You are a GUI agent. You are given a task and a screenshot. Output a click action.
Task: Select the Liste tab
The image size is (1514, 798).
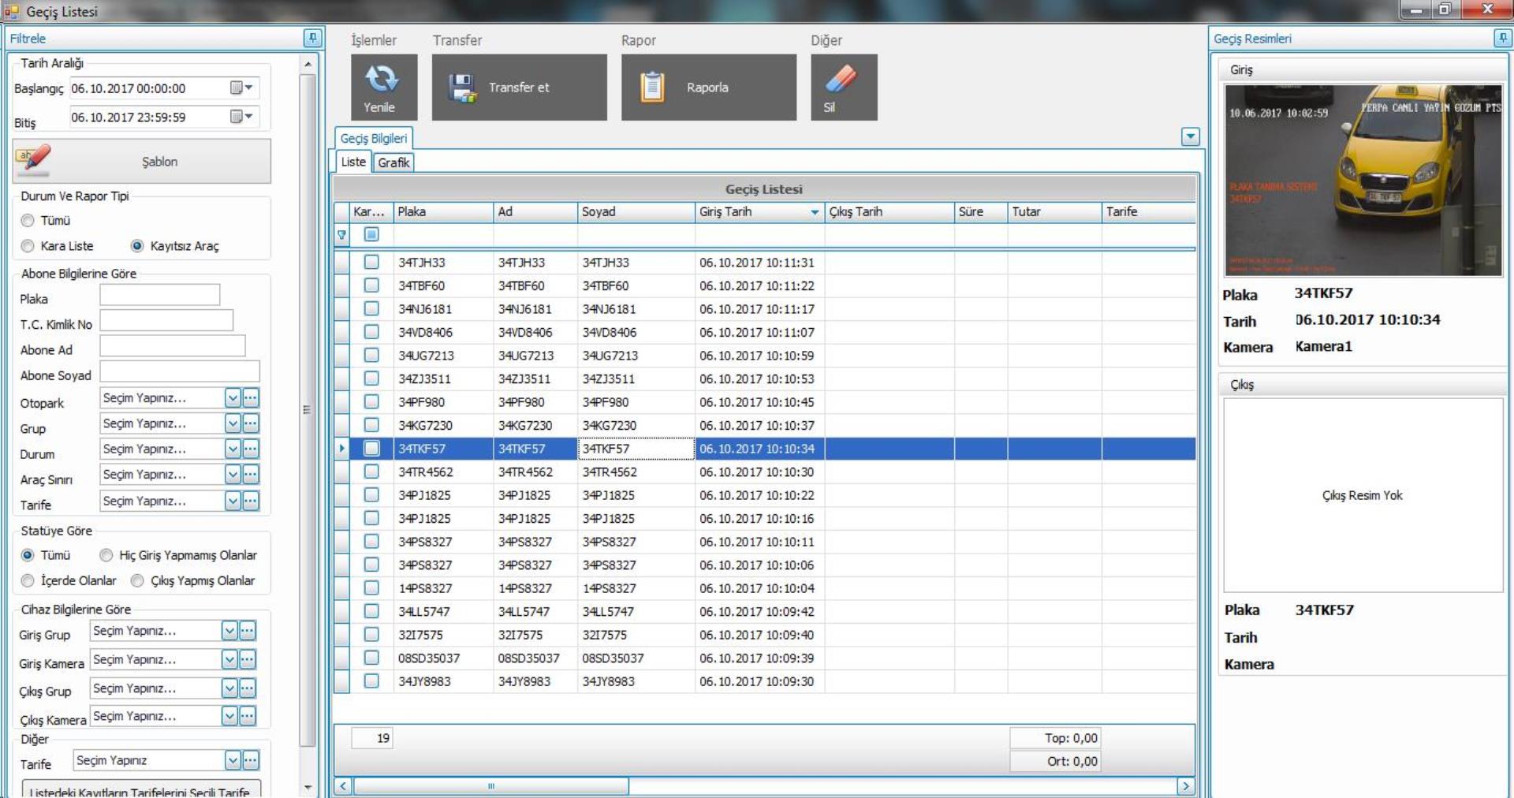coord(353,162)
